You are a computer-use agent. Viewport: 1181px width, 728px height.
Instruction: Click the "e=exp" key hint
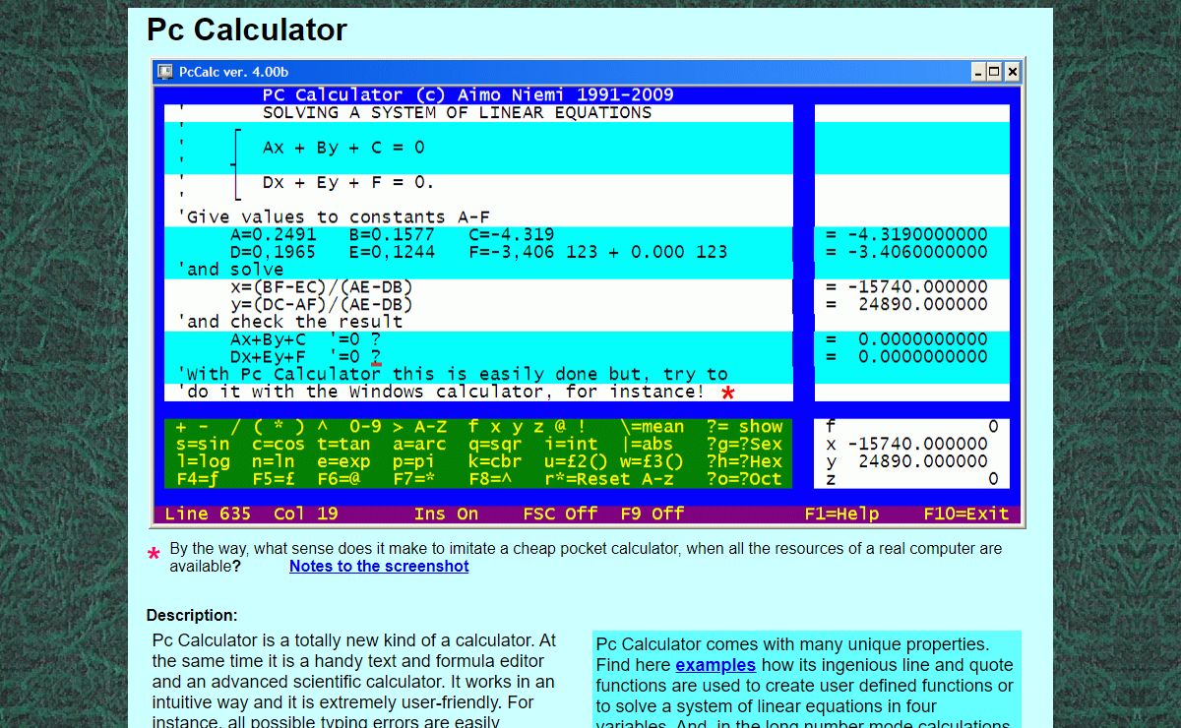pos(343,462)
